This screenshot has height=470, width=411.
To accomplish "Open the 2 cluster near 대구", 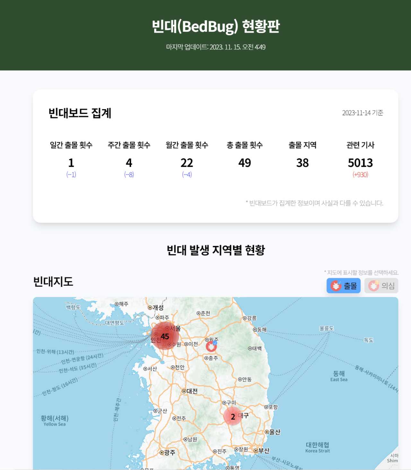I will tap(233, 416).
